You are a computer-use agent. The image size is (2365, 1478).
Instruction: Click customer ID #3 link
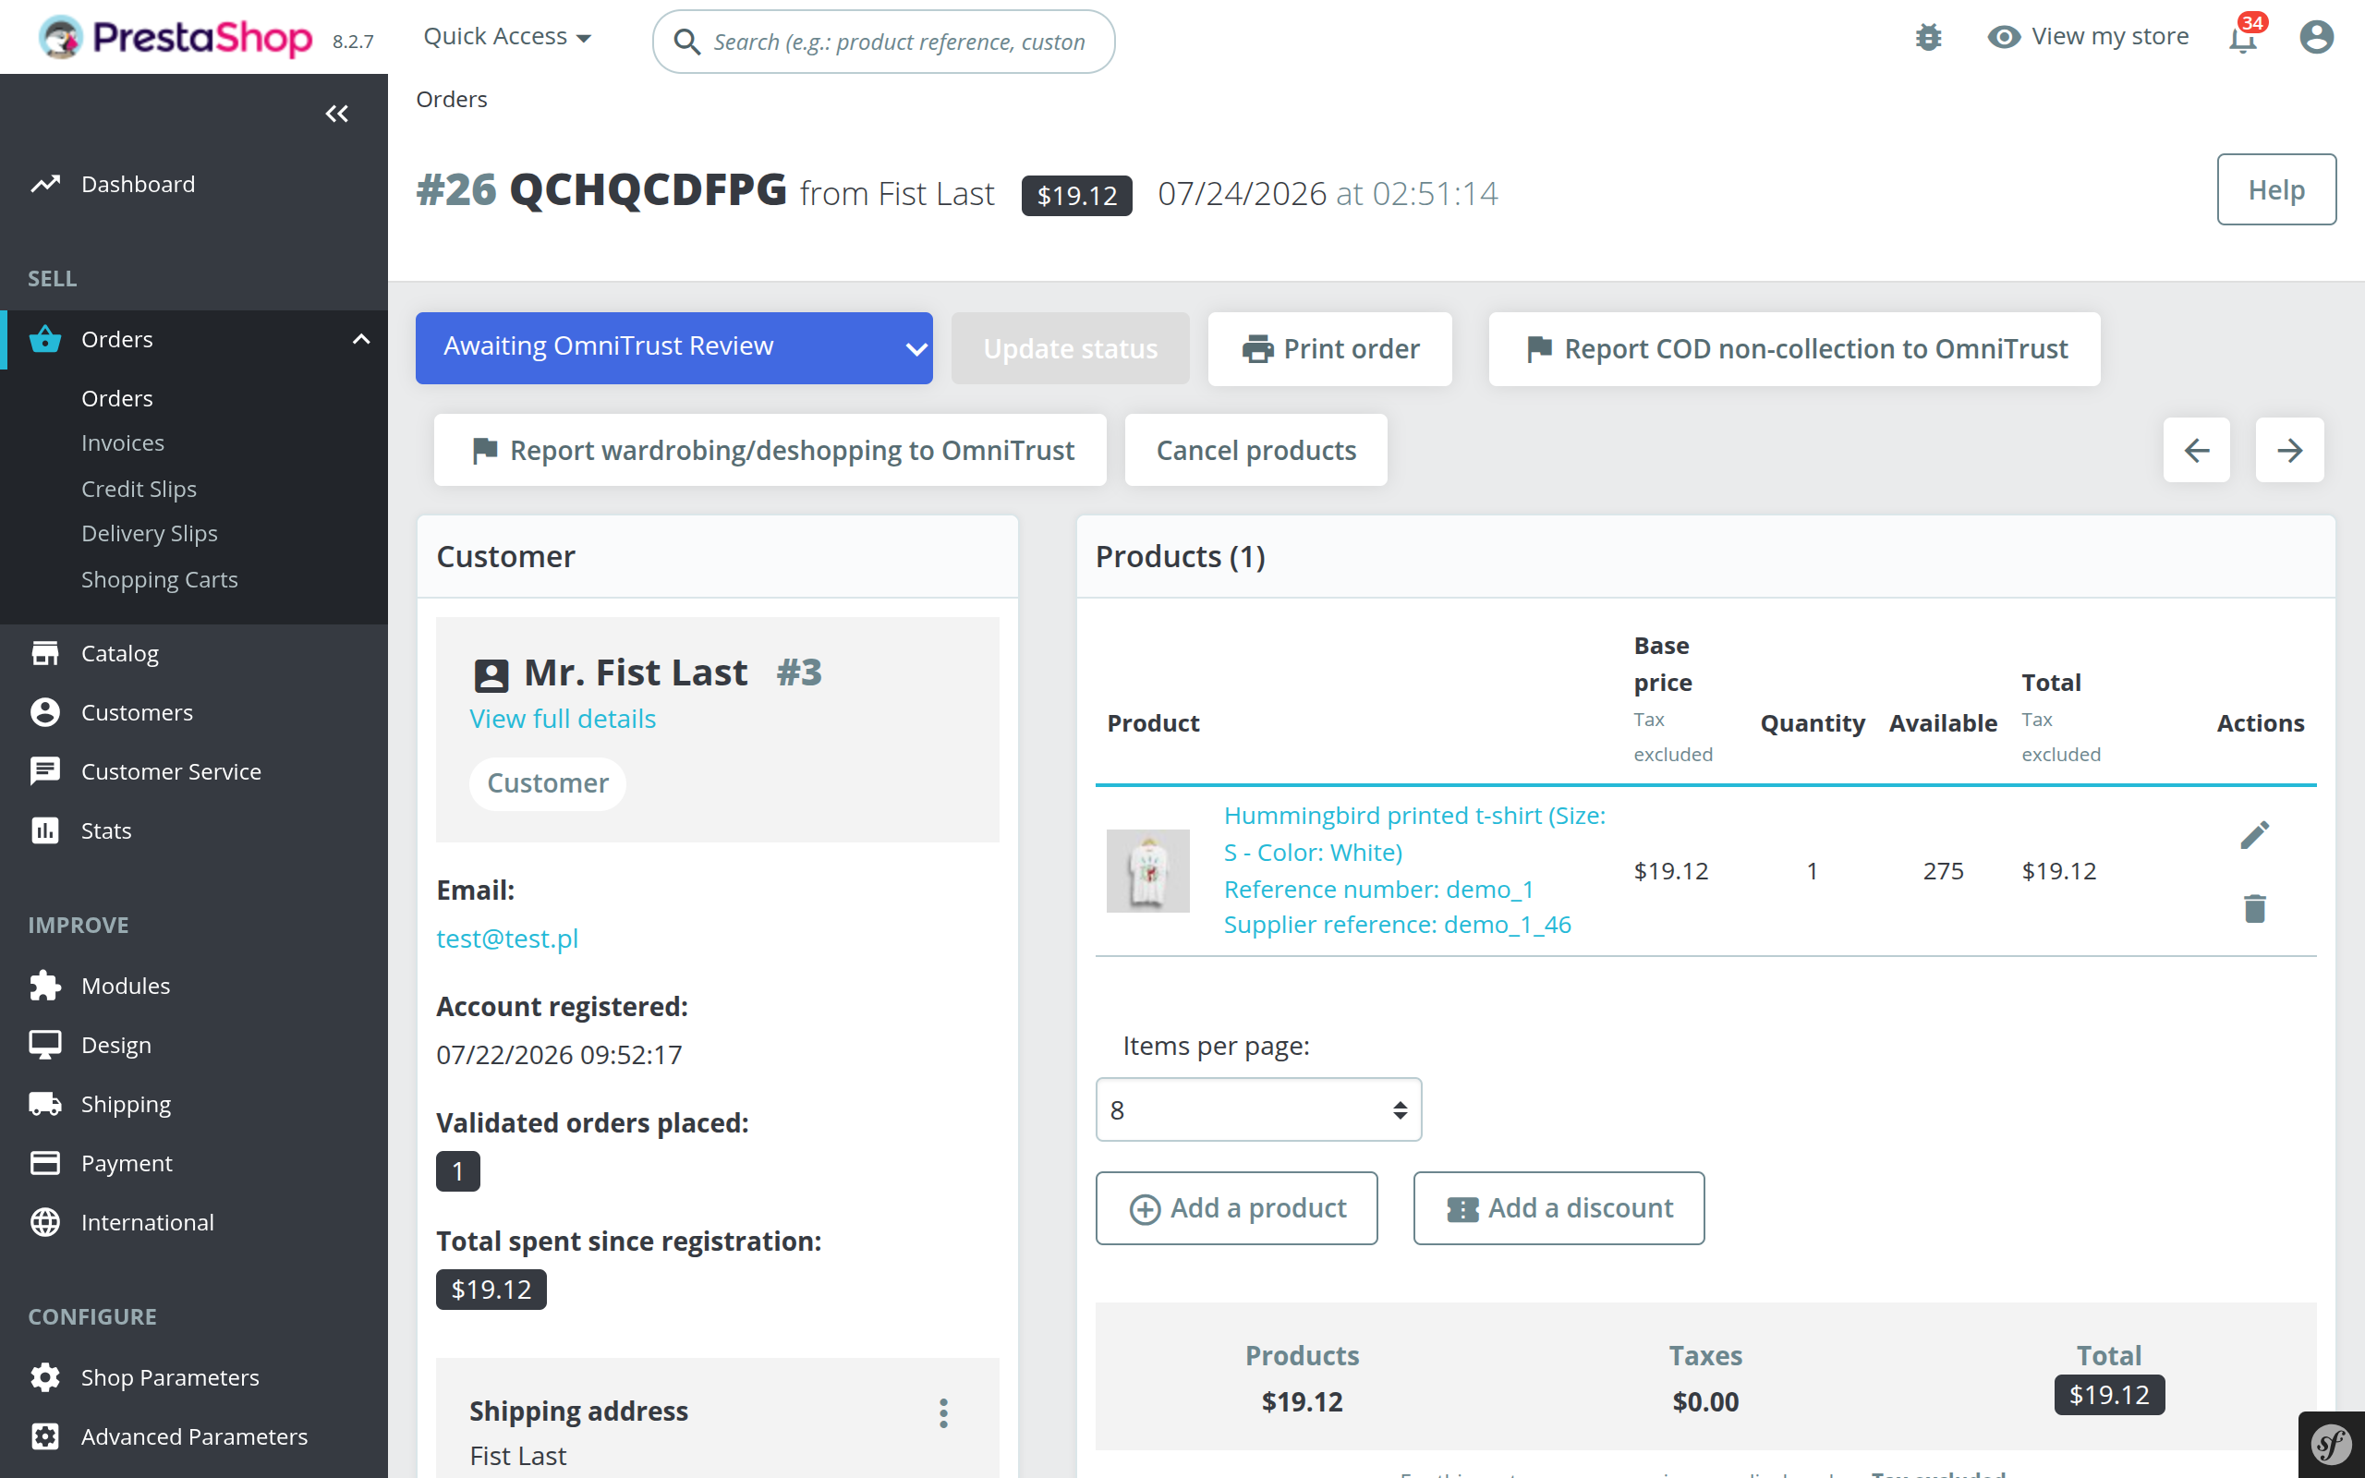(798, 672)
